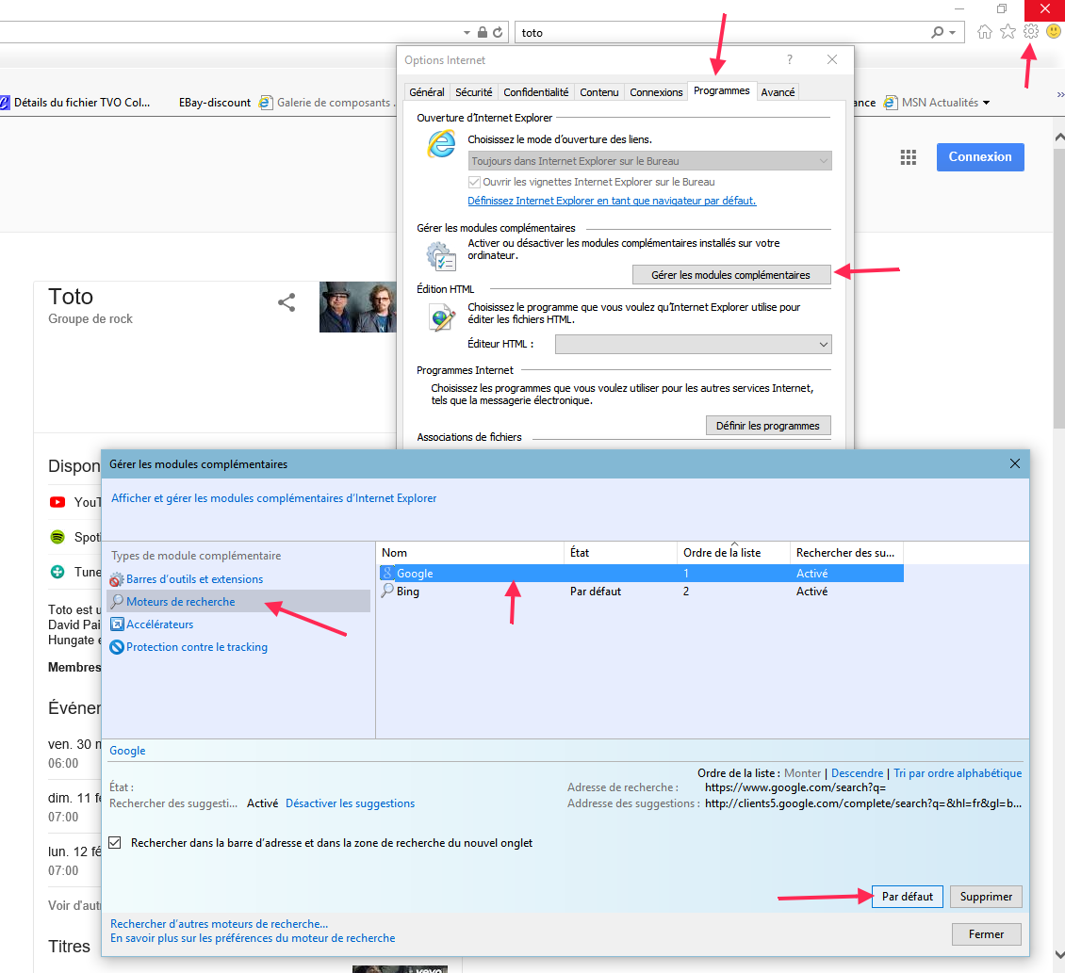Screen dimensions: 1065x973
Task: Open the Éditeur HTML dropdown
Action: point(694,344)
